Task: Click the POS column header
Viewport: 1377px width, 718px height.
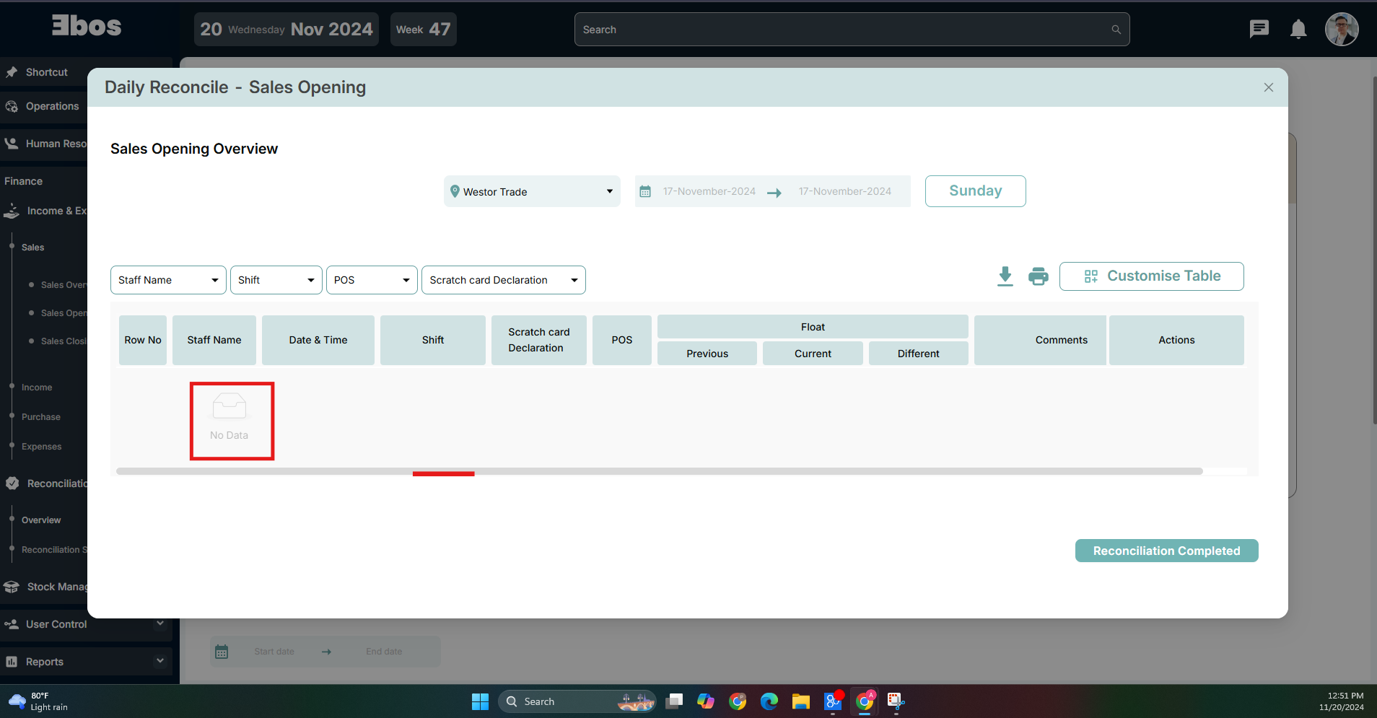Action: [622, 340]
